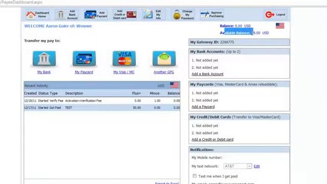
Task: Open Change My Password toolbar button
Action: click(x=183, y=15)
